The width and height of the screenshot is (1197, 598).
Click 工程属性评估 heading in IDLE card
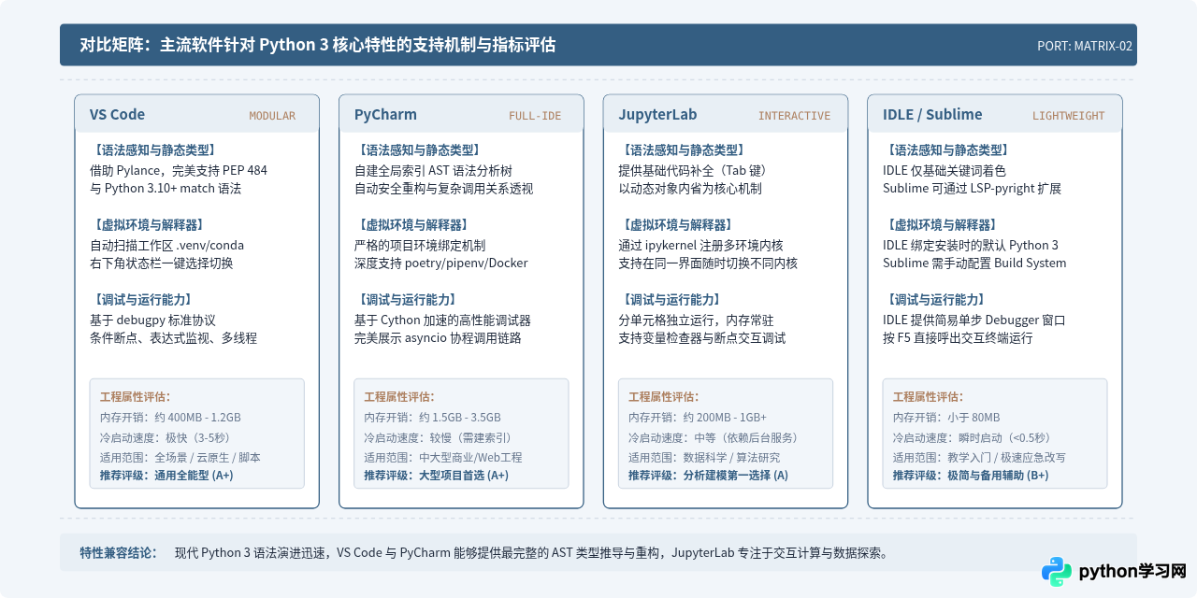pos(928,396)
